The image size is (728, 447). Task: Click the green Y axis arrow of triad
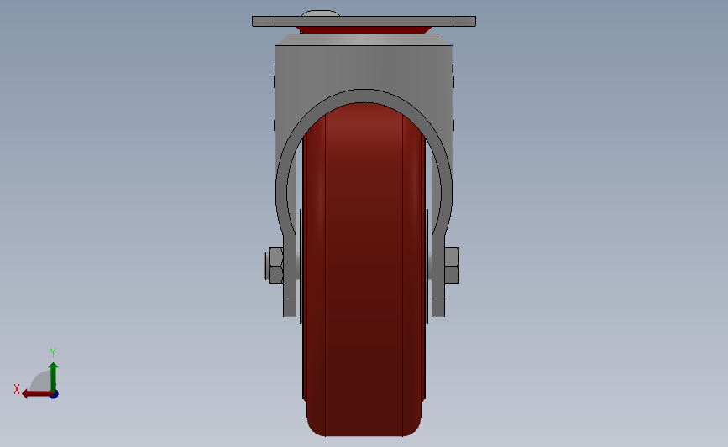coord(53,377)
